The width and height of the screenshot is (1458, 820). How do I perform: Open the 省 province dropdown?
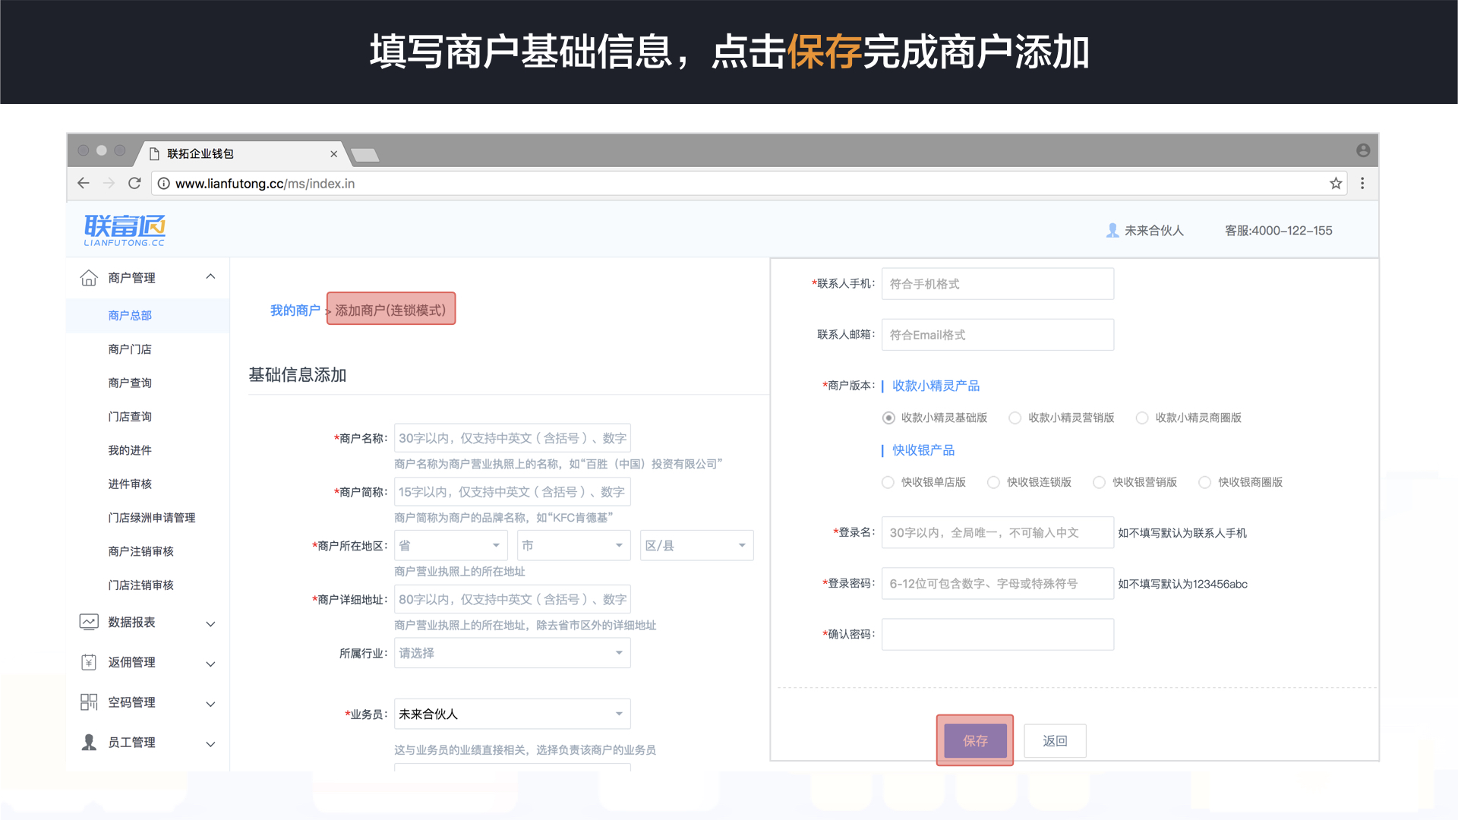[x=451, y=545]
